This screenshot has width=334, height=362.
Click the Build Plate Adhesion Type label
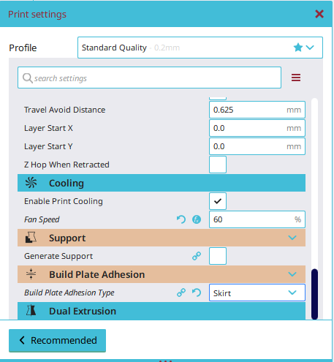pos(69,293)
